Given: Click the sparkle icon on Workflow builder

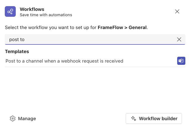Looking at the screenshot, I should [134, 118].
